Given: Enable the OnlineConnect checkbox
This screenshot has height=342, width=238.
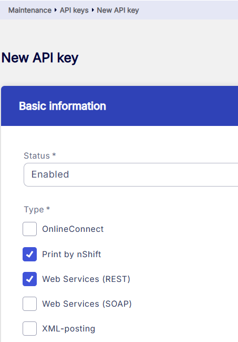Looking at the screenshot, I should coord(29,229).
